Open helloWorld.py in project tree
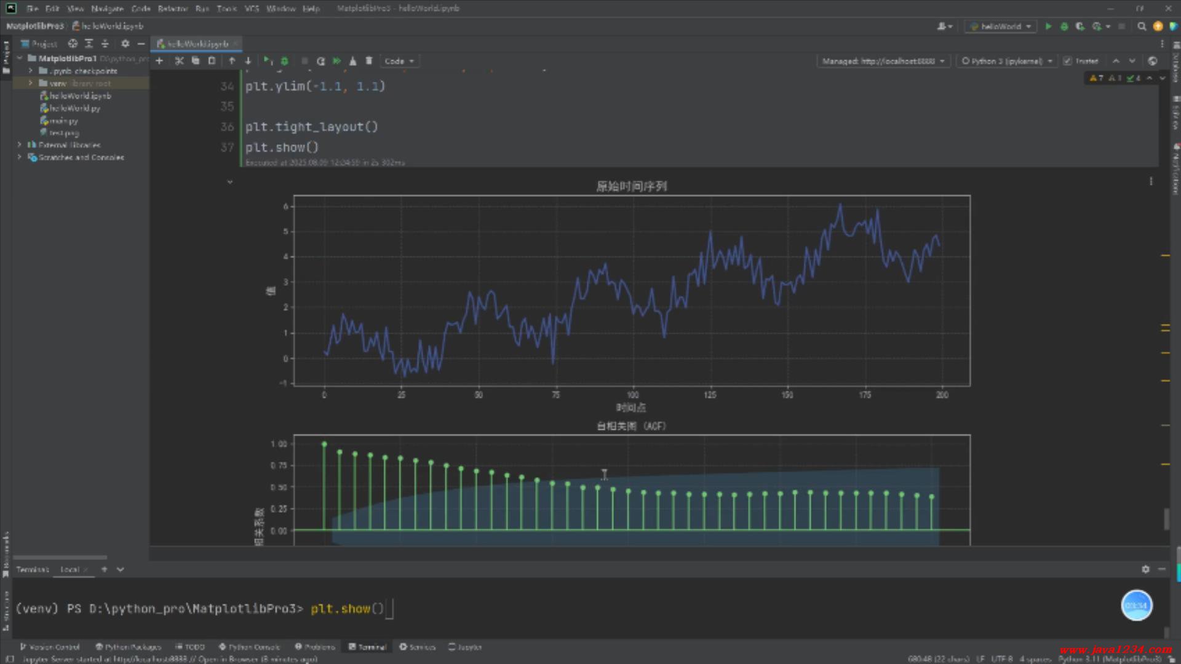Image resolution: width=1181 pixels, height=664 pixels. coord(74,108)
